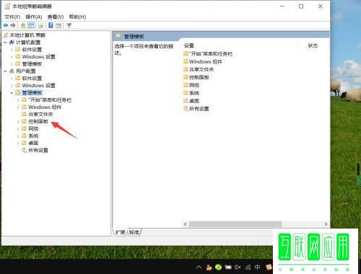Image resolution: width=361 pixels, height=274 pixels.
Task: Go up one level with folder toolbar icon
Action: pos(23,25)
